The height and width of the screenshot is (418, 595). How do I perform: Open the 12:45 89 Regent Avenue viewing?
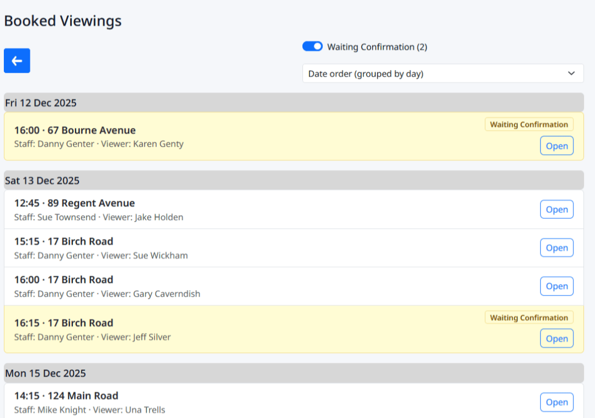(x=556, y=210)
